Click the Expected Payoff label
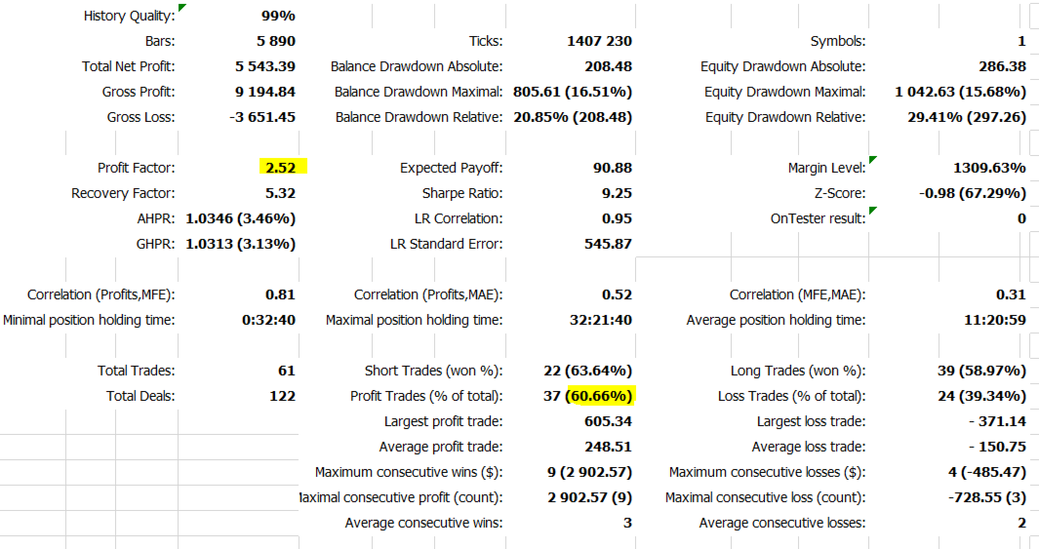 (451, 168)
